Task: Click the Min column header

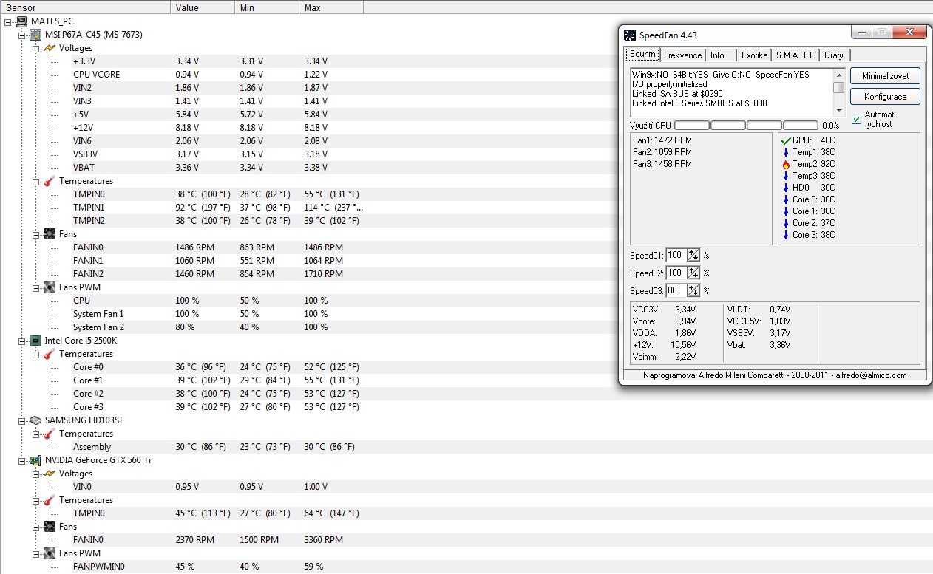Action: pyautogui.click(x=267, y=7)
